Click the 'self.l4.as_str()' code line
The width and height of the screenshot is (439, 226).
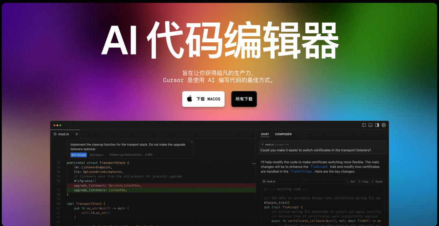tap(96, 213)
